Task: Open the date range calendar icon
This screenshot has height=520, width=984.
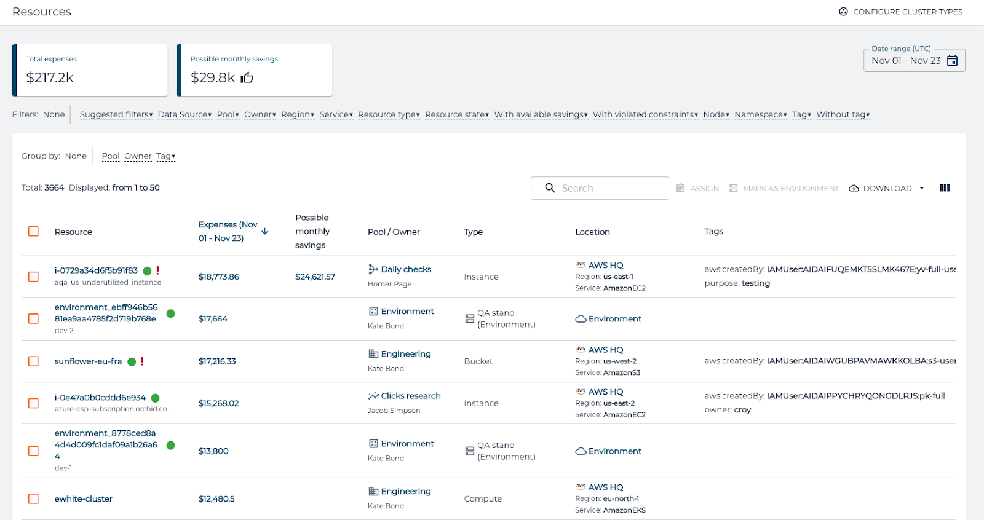Action: 952,60
